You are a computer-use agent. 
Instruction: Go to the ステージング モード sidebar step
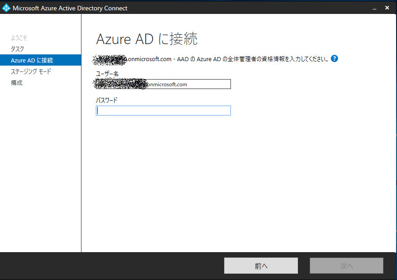tap(31, 71)
